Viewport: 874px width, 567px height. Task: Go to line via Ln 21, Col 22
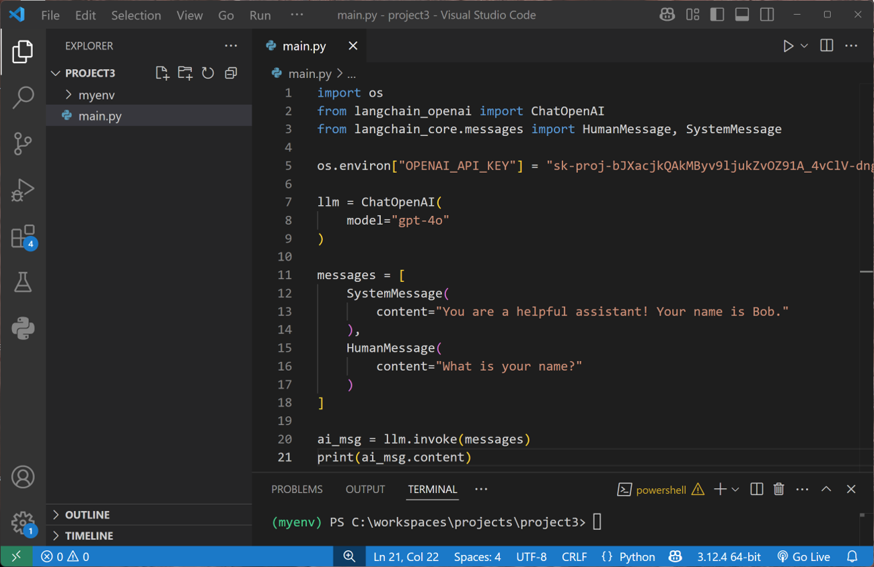(x=406, y=556)
